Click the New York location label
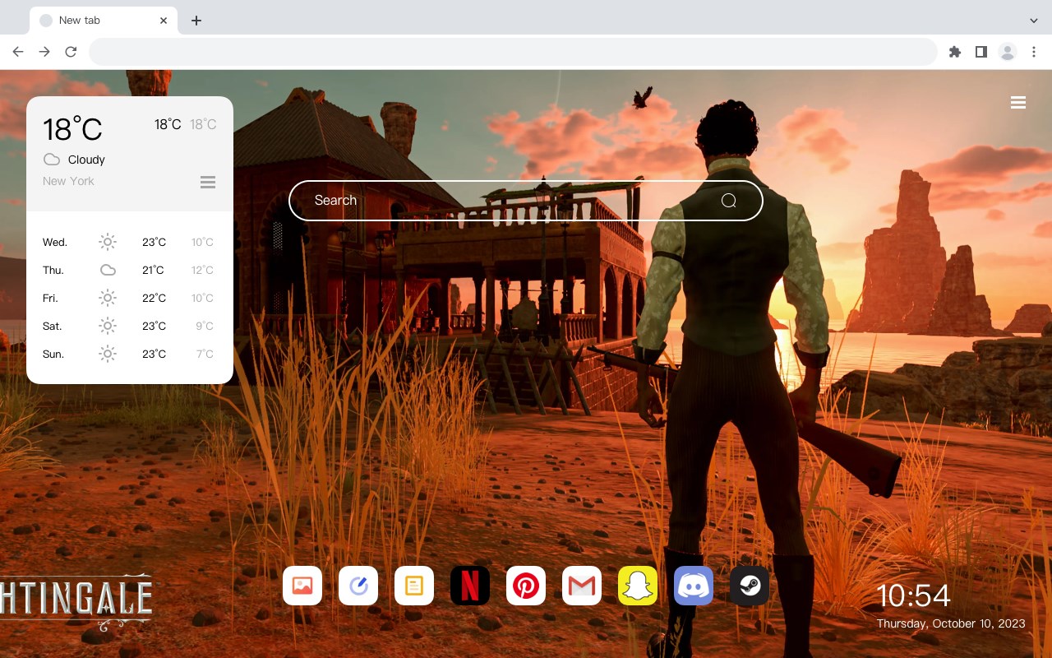Screen dimensions: 1052x658 pyautogui.click(x=68, y=181)
